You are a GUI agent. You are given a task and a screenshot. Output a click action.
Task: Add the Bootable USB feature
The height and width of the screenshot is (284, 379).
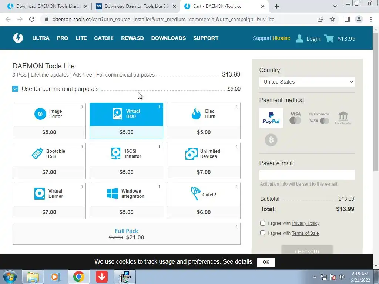click(49, 161)
